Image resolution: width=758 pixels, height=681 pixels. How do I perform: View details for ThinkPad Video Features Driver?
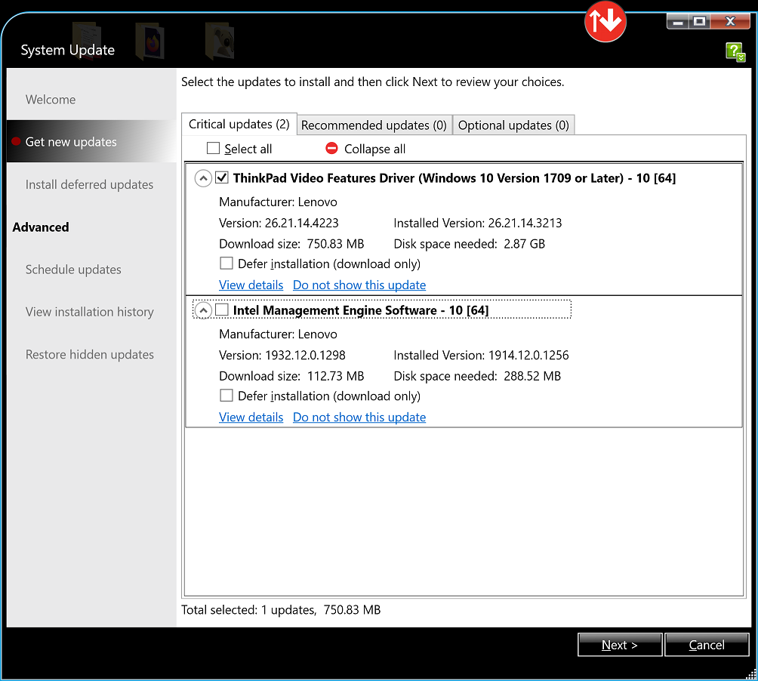click(251, 285)
